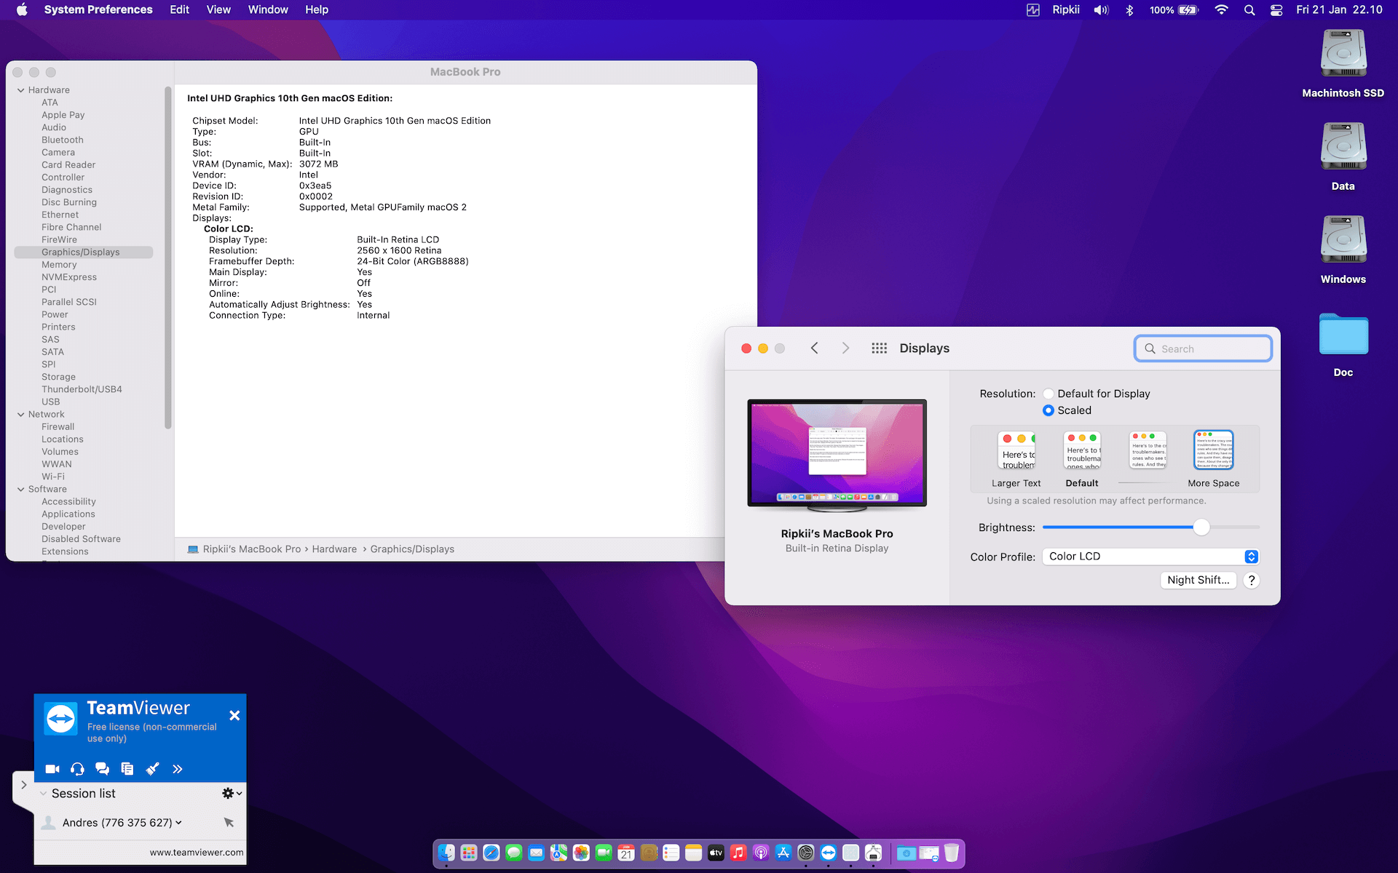This screenshot has height=873, width=1398.
Task: Open Help question mark in Displays
Action: [1252, 581]
